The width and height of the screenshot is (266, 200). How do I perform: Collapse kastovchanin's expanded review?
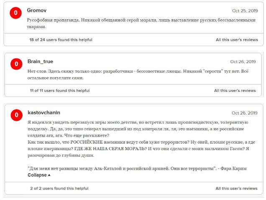tap(39, 175)
